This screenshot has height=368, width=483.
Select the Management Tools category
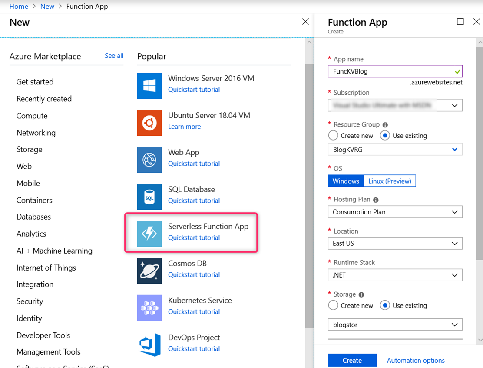48,352
